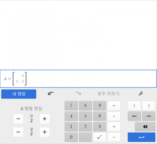This screenshot has height=144, width=157.
Task: Tap the backspace delete key
Action: point(145,127)
